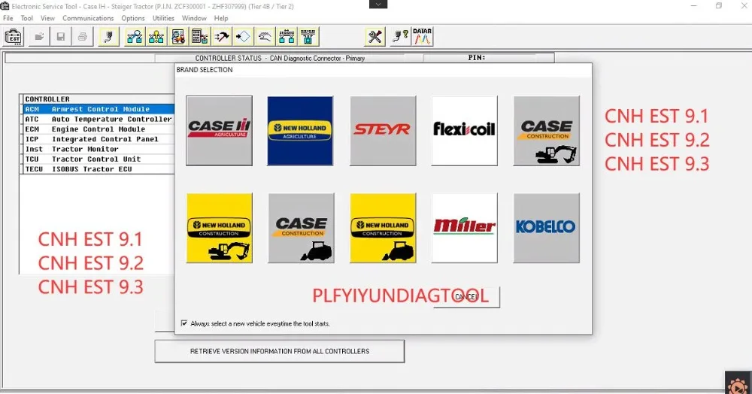Select Case Construction skid steer tile
Screen dimensions: 752x394
pos(302,228)
